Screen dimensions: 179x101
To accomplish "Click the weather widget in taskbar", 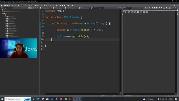I will tap(148, 99).
